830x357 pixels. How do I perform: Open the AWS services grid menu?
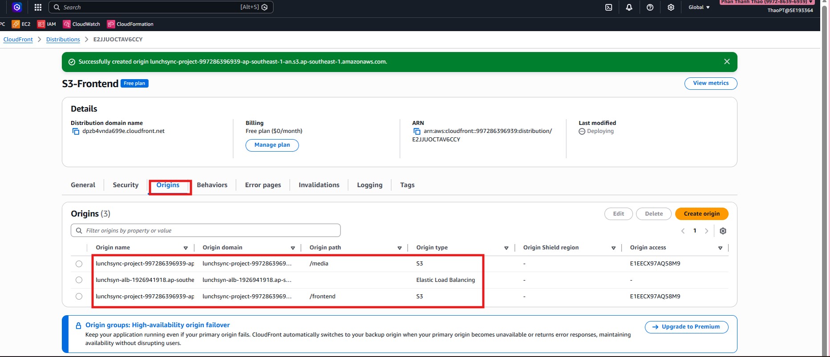pyautogui.click(x=38, y=7)
